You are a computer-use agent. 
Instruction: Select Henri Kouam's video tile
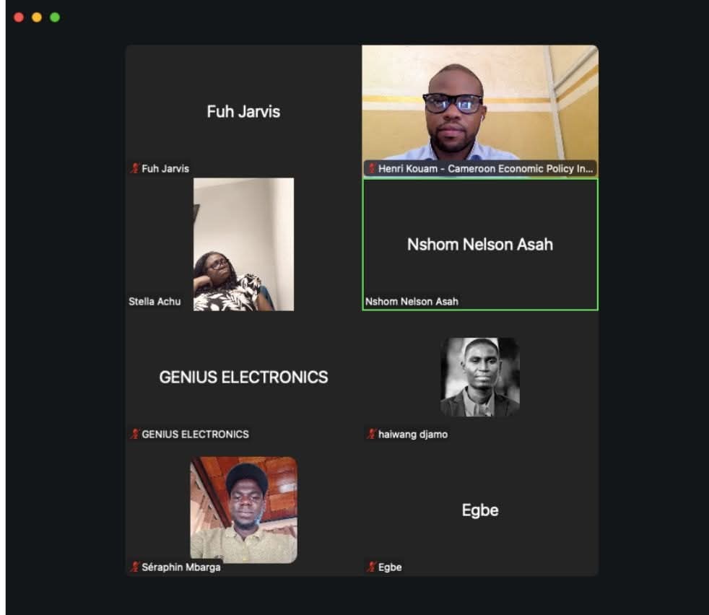point(480,110)
